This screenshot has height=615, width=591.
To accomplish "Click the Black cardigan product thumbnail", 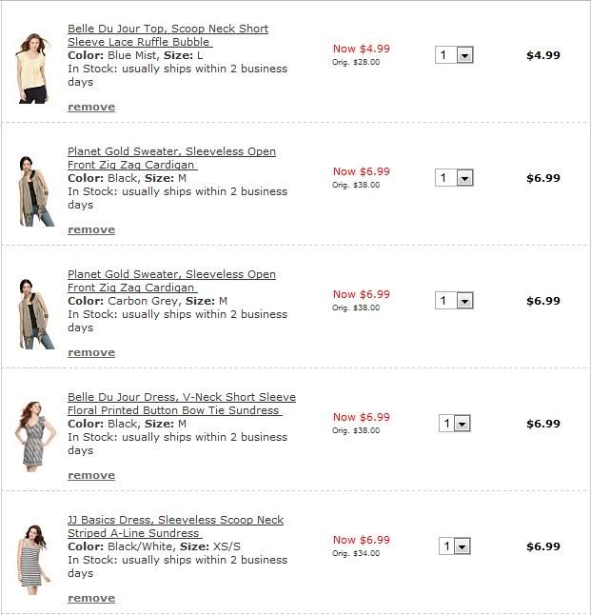I will coord(34,190).
